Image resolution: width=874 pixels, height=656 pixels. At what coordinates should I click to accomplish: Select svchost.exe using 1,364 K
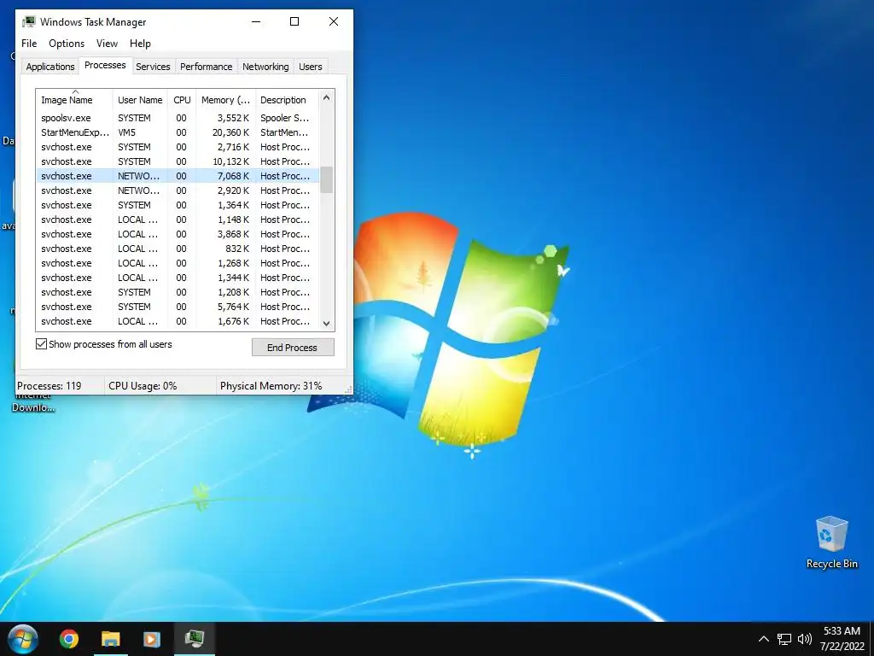point(178,205)
